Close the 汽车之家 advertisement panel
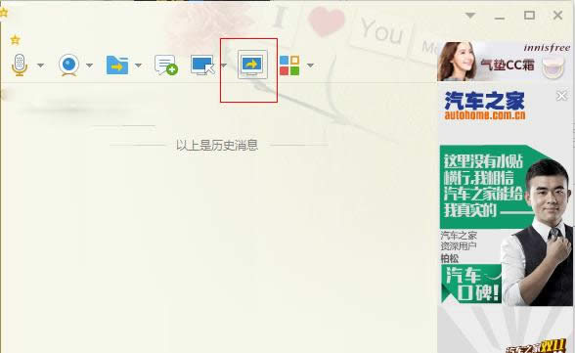Viewport: 575px width, 353px height. tap(561, 96)
